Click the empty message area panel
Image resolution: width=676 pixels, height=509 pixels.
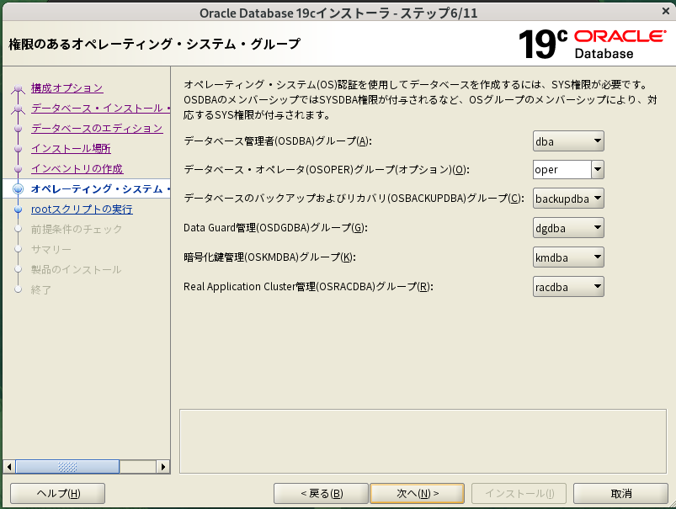(x=423, y=442)
